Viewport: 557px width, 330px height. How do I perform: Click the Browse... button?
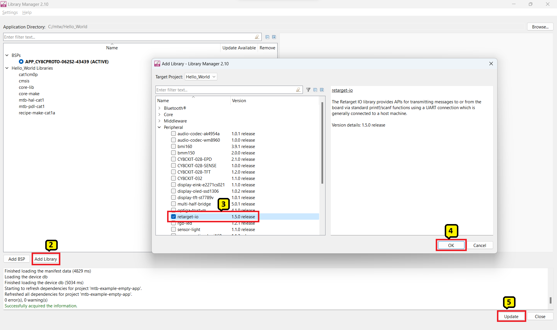(540, 27)
